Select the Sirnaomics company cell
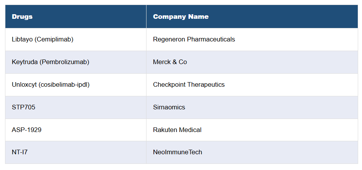The width and height of the screenshot is (362, 170). tap(169, 107)
